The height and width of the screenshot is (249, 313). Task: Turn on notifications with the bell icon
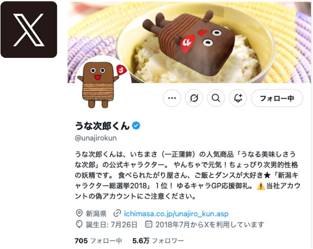(238, 98)
